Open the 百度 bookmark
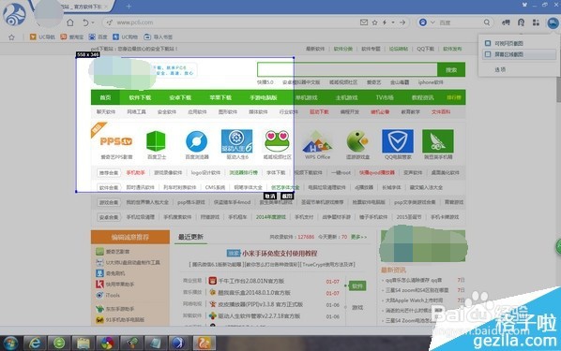Image resolution: width=561 pixels, height=351 pixels. pyautogui.click(x=98, y=37)
